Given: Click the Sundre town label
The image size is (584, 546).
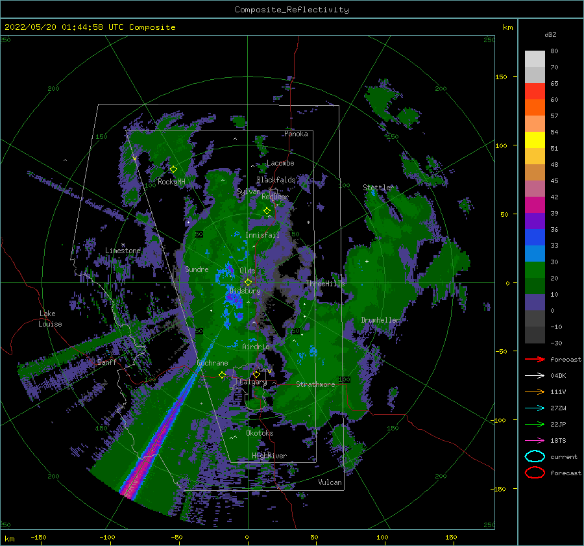Looking at the screenshot, I should click(x=197, y=269).
